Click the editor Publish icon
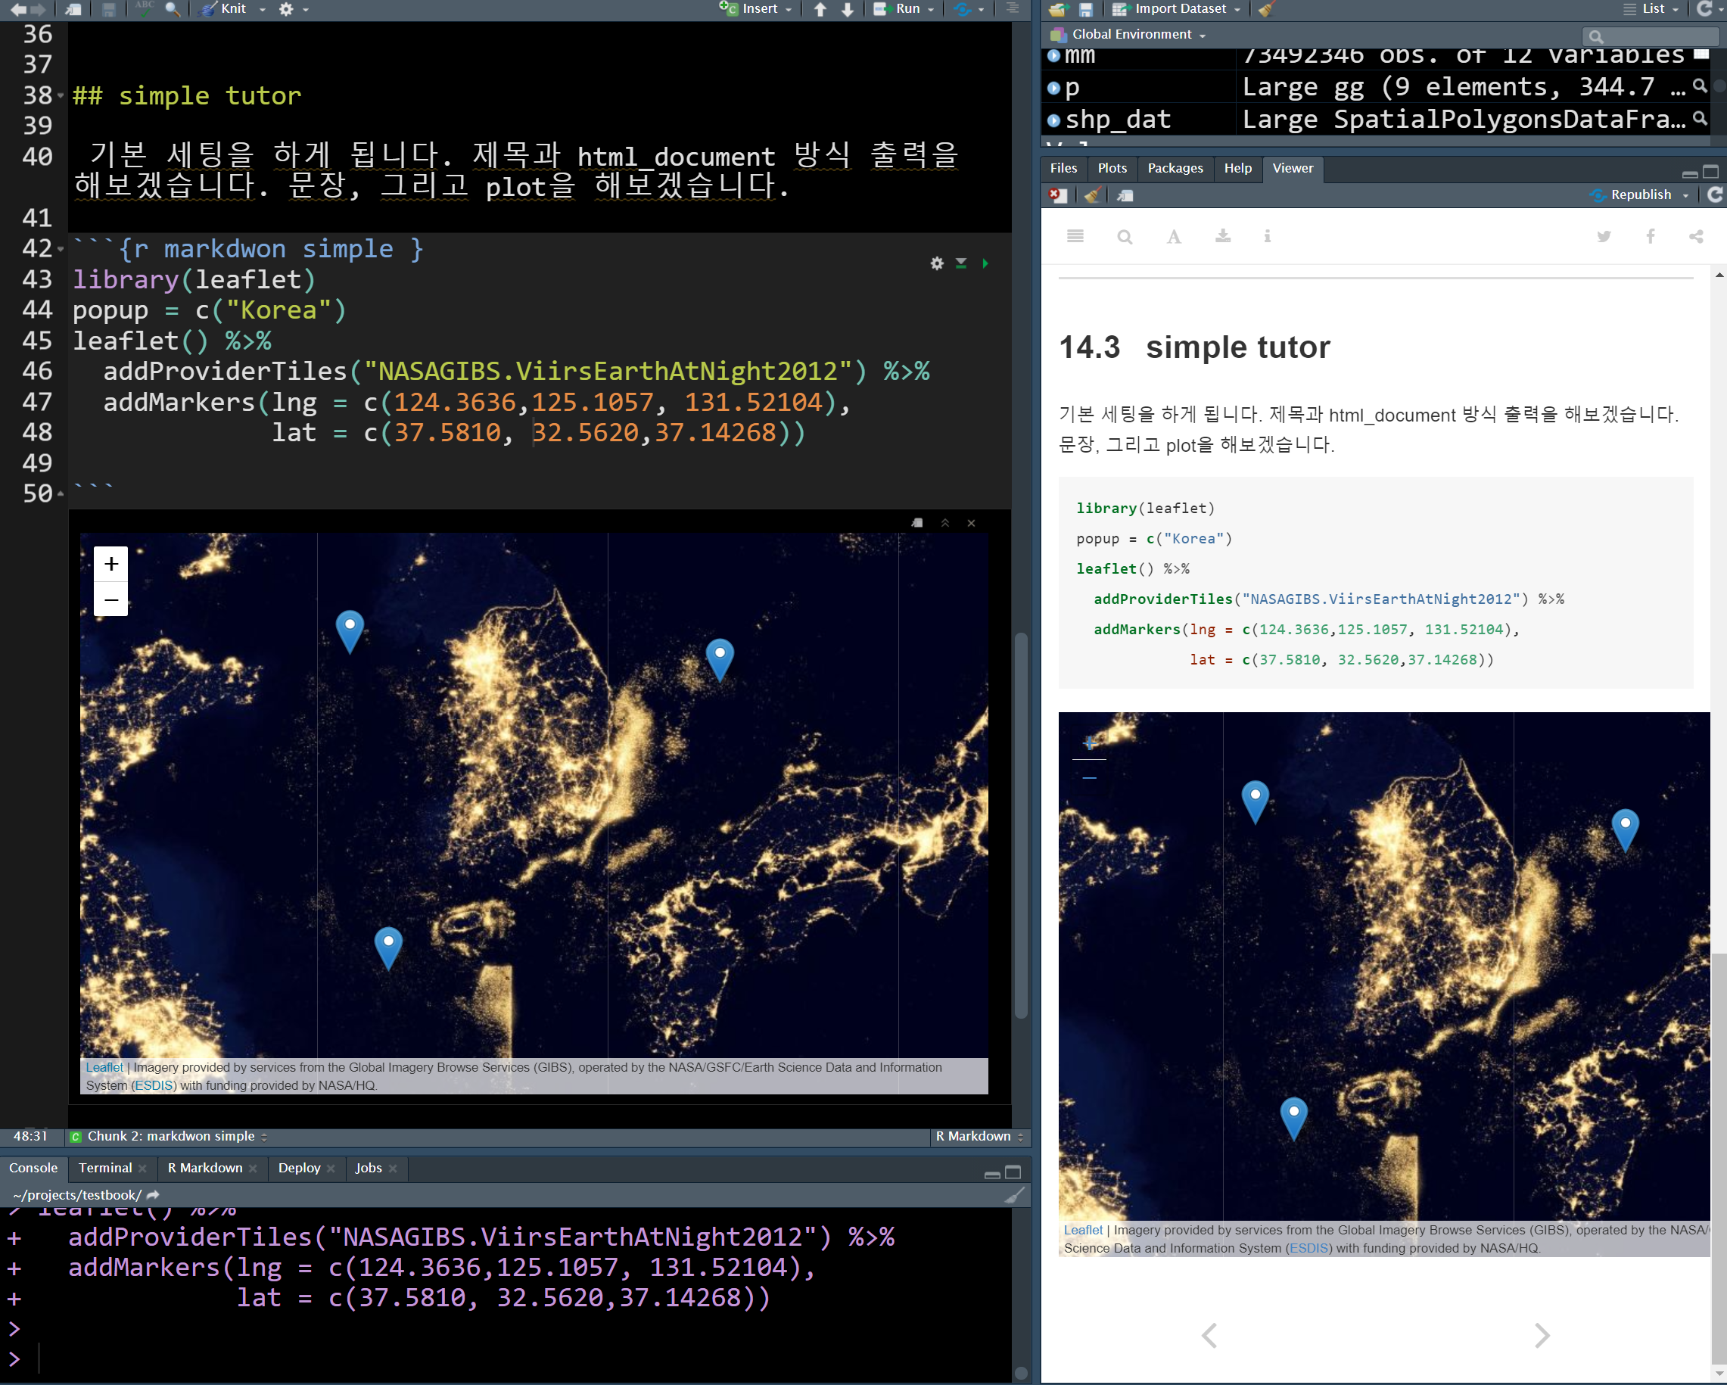The image size is (1727, 1385). 963,10
